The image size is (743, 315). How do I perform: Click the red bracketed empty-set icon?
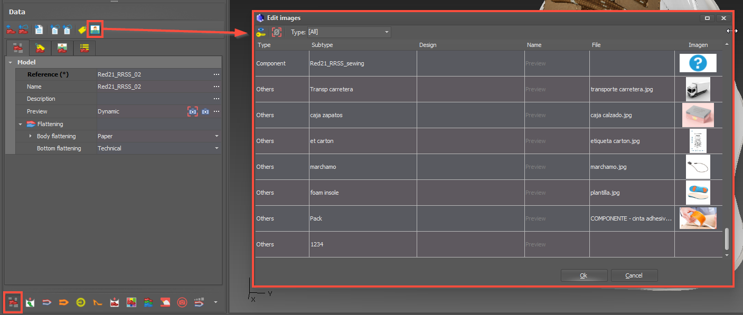point(276,32)
